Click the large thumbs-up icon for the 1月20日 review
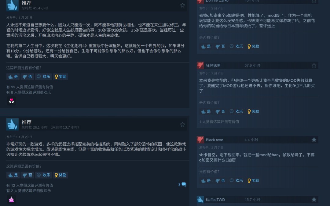Screen dimensions: 330x206 pyautogui.click(x=13, y=124)
